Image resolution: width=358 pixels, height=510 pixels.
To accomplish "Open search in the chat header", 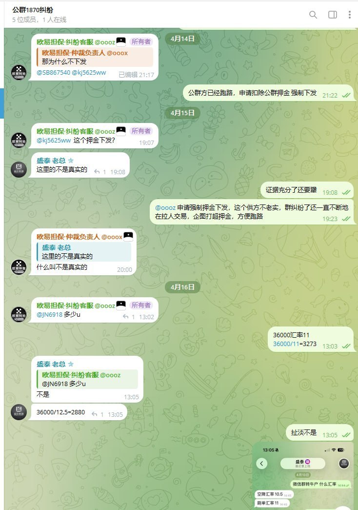I will click(x=313, y=15).
